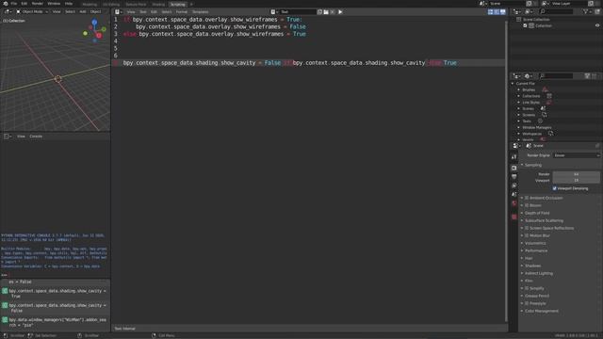The width and height of the screenshot is (603, 339).
Task: Open the outliner display mode dropdown
Action: (x=529, y=12)
